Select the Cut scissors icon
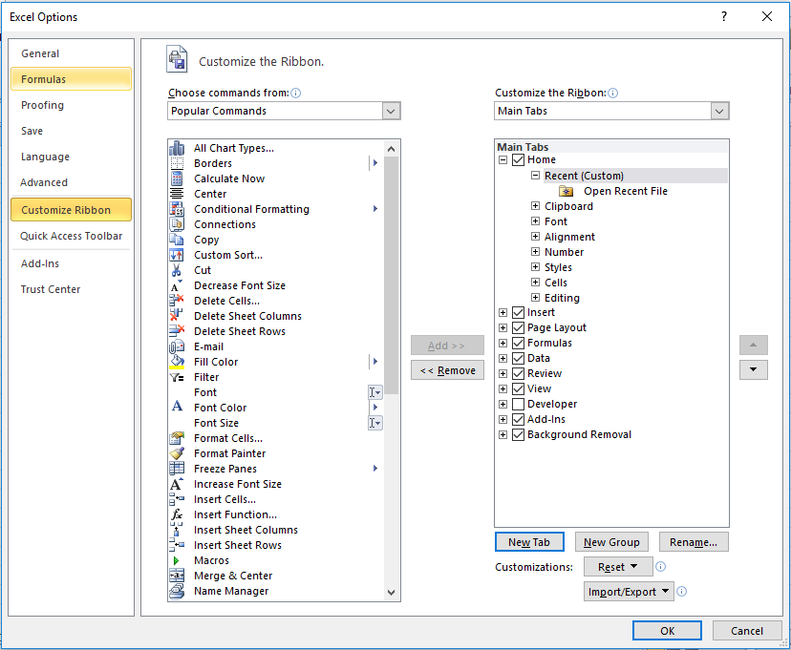 (176, 270)
